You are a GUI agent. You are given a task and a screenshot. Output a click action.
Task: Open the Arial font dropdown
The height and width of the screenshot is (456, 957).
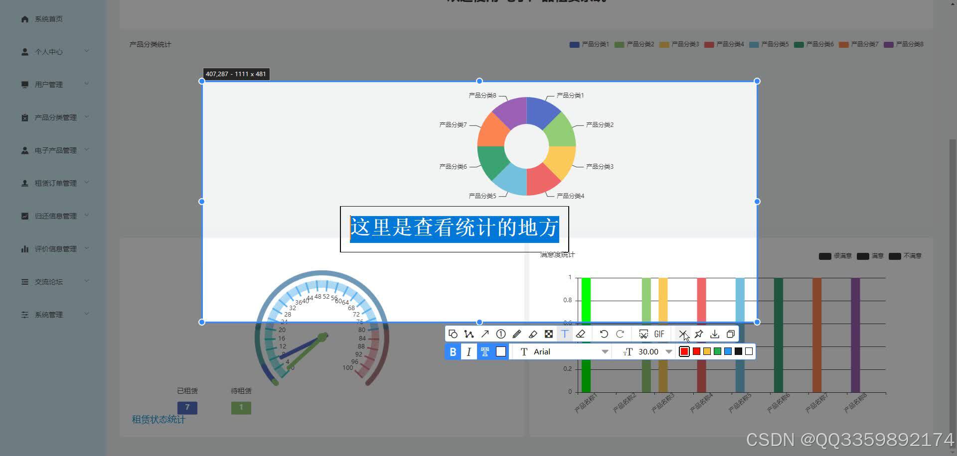pyautogui.click(x=564, y=351)
